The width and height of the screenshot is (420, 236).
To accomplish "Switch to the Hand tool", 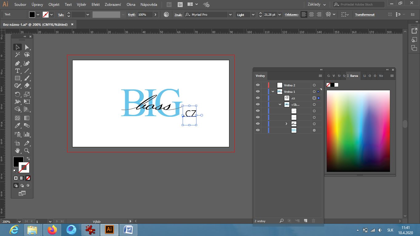I will point(18,151).
